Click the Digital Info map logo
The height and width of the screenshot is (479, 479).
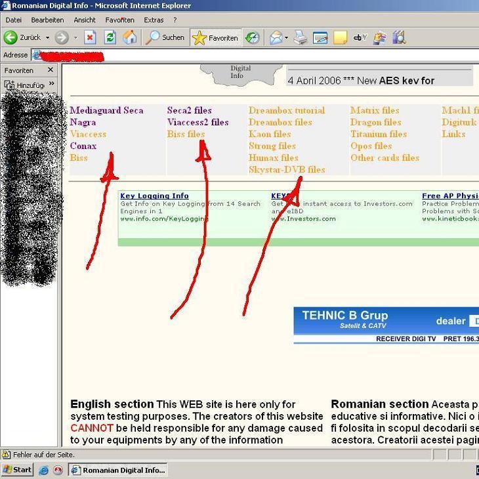241,75
